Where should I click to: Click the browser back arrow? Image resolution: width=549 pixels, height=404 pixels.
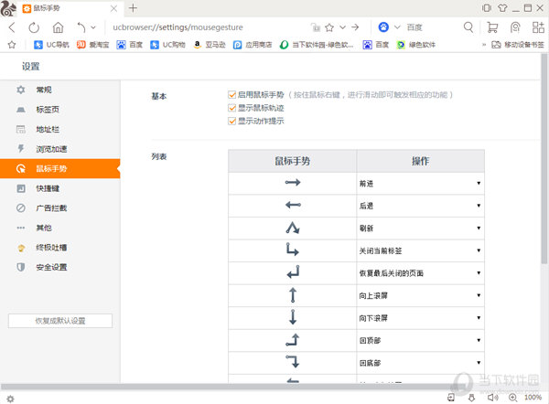tap(12, 27)
